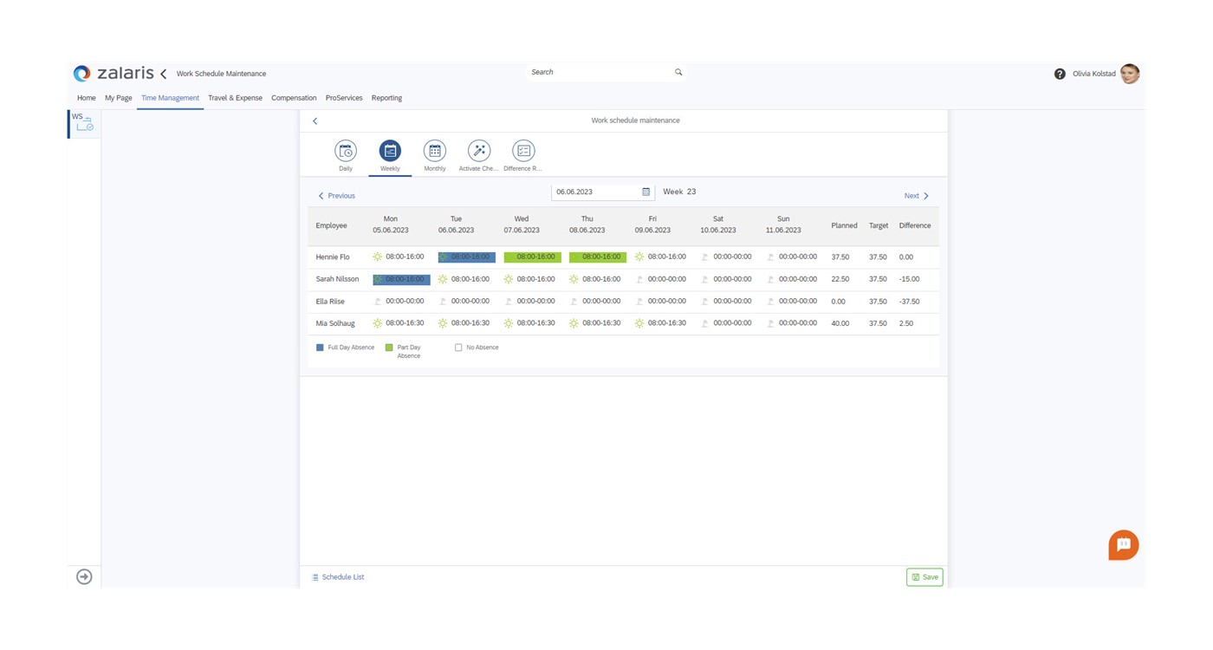Switch to the Monthly view icon
Image resolution: width=1213 pixels, height=650 pixels.
click(435, 152)
